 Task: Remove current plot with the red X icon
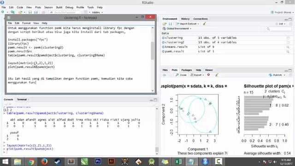[208, 75]
